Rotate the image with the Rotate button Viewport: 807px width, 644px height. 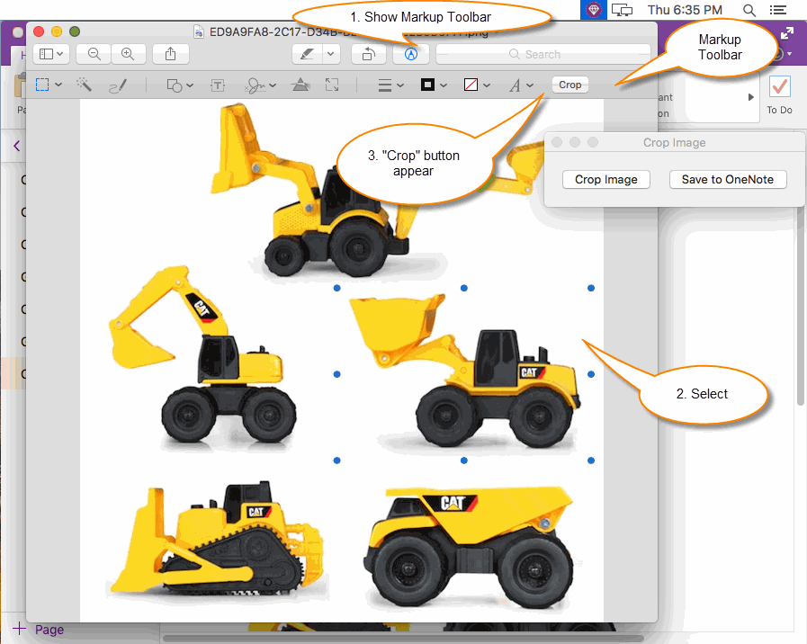pyautogui.click(x=369, y=54)
